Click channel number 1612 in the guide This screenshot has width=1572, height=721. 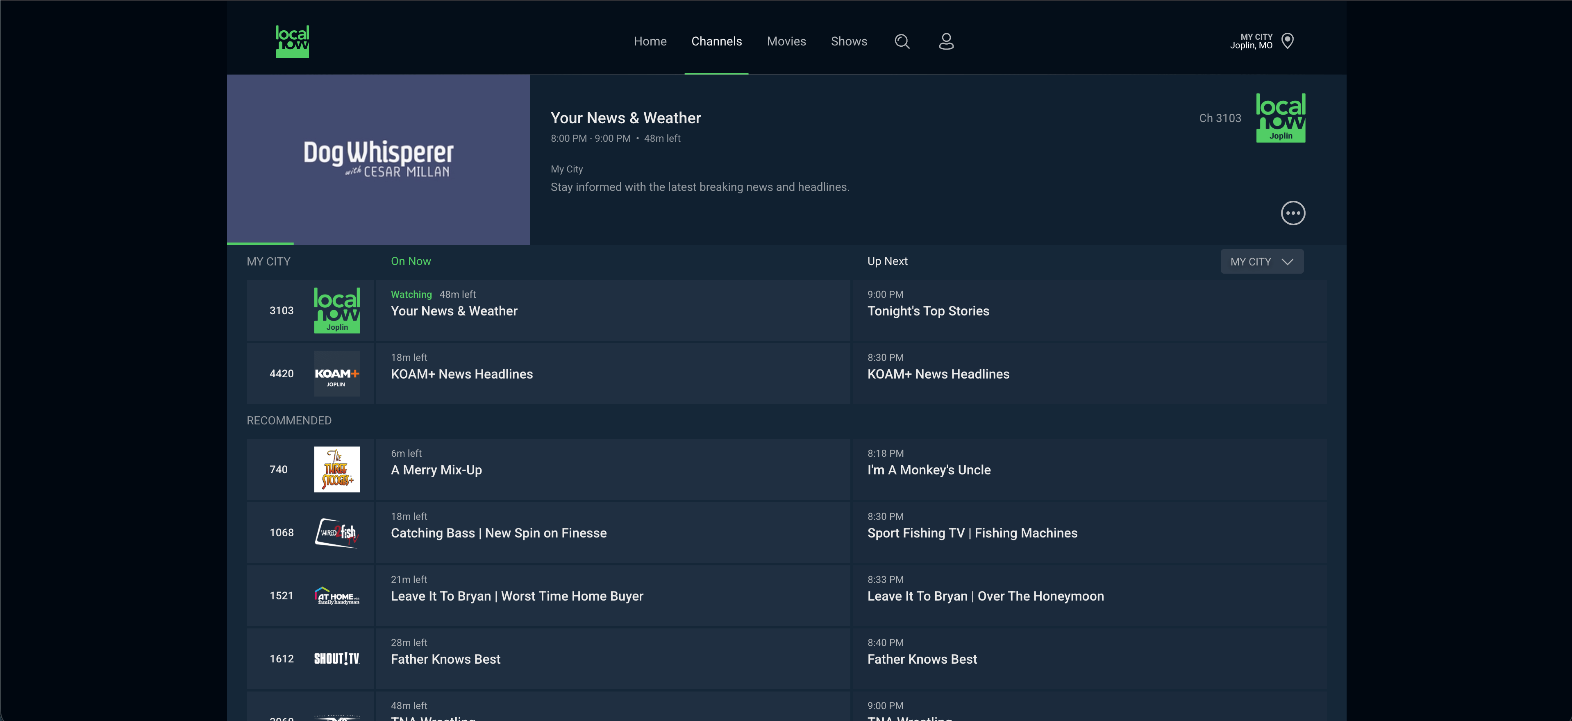tap(281, 659)
